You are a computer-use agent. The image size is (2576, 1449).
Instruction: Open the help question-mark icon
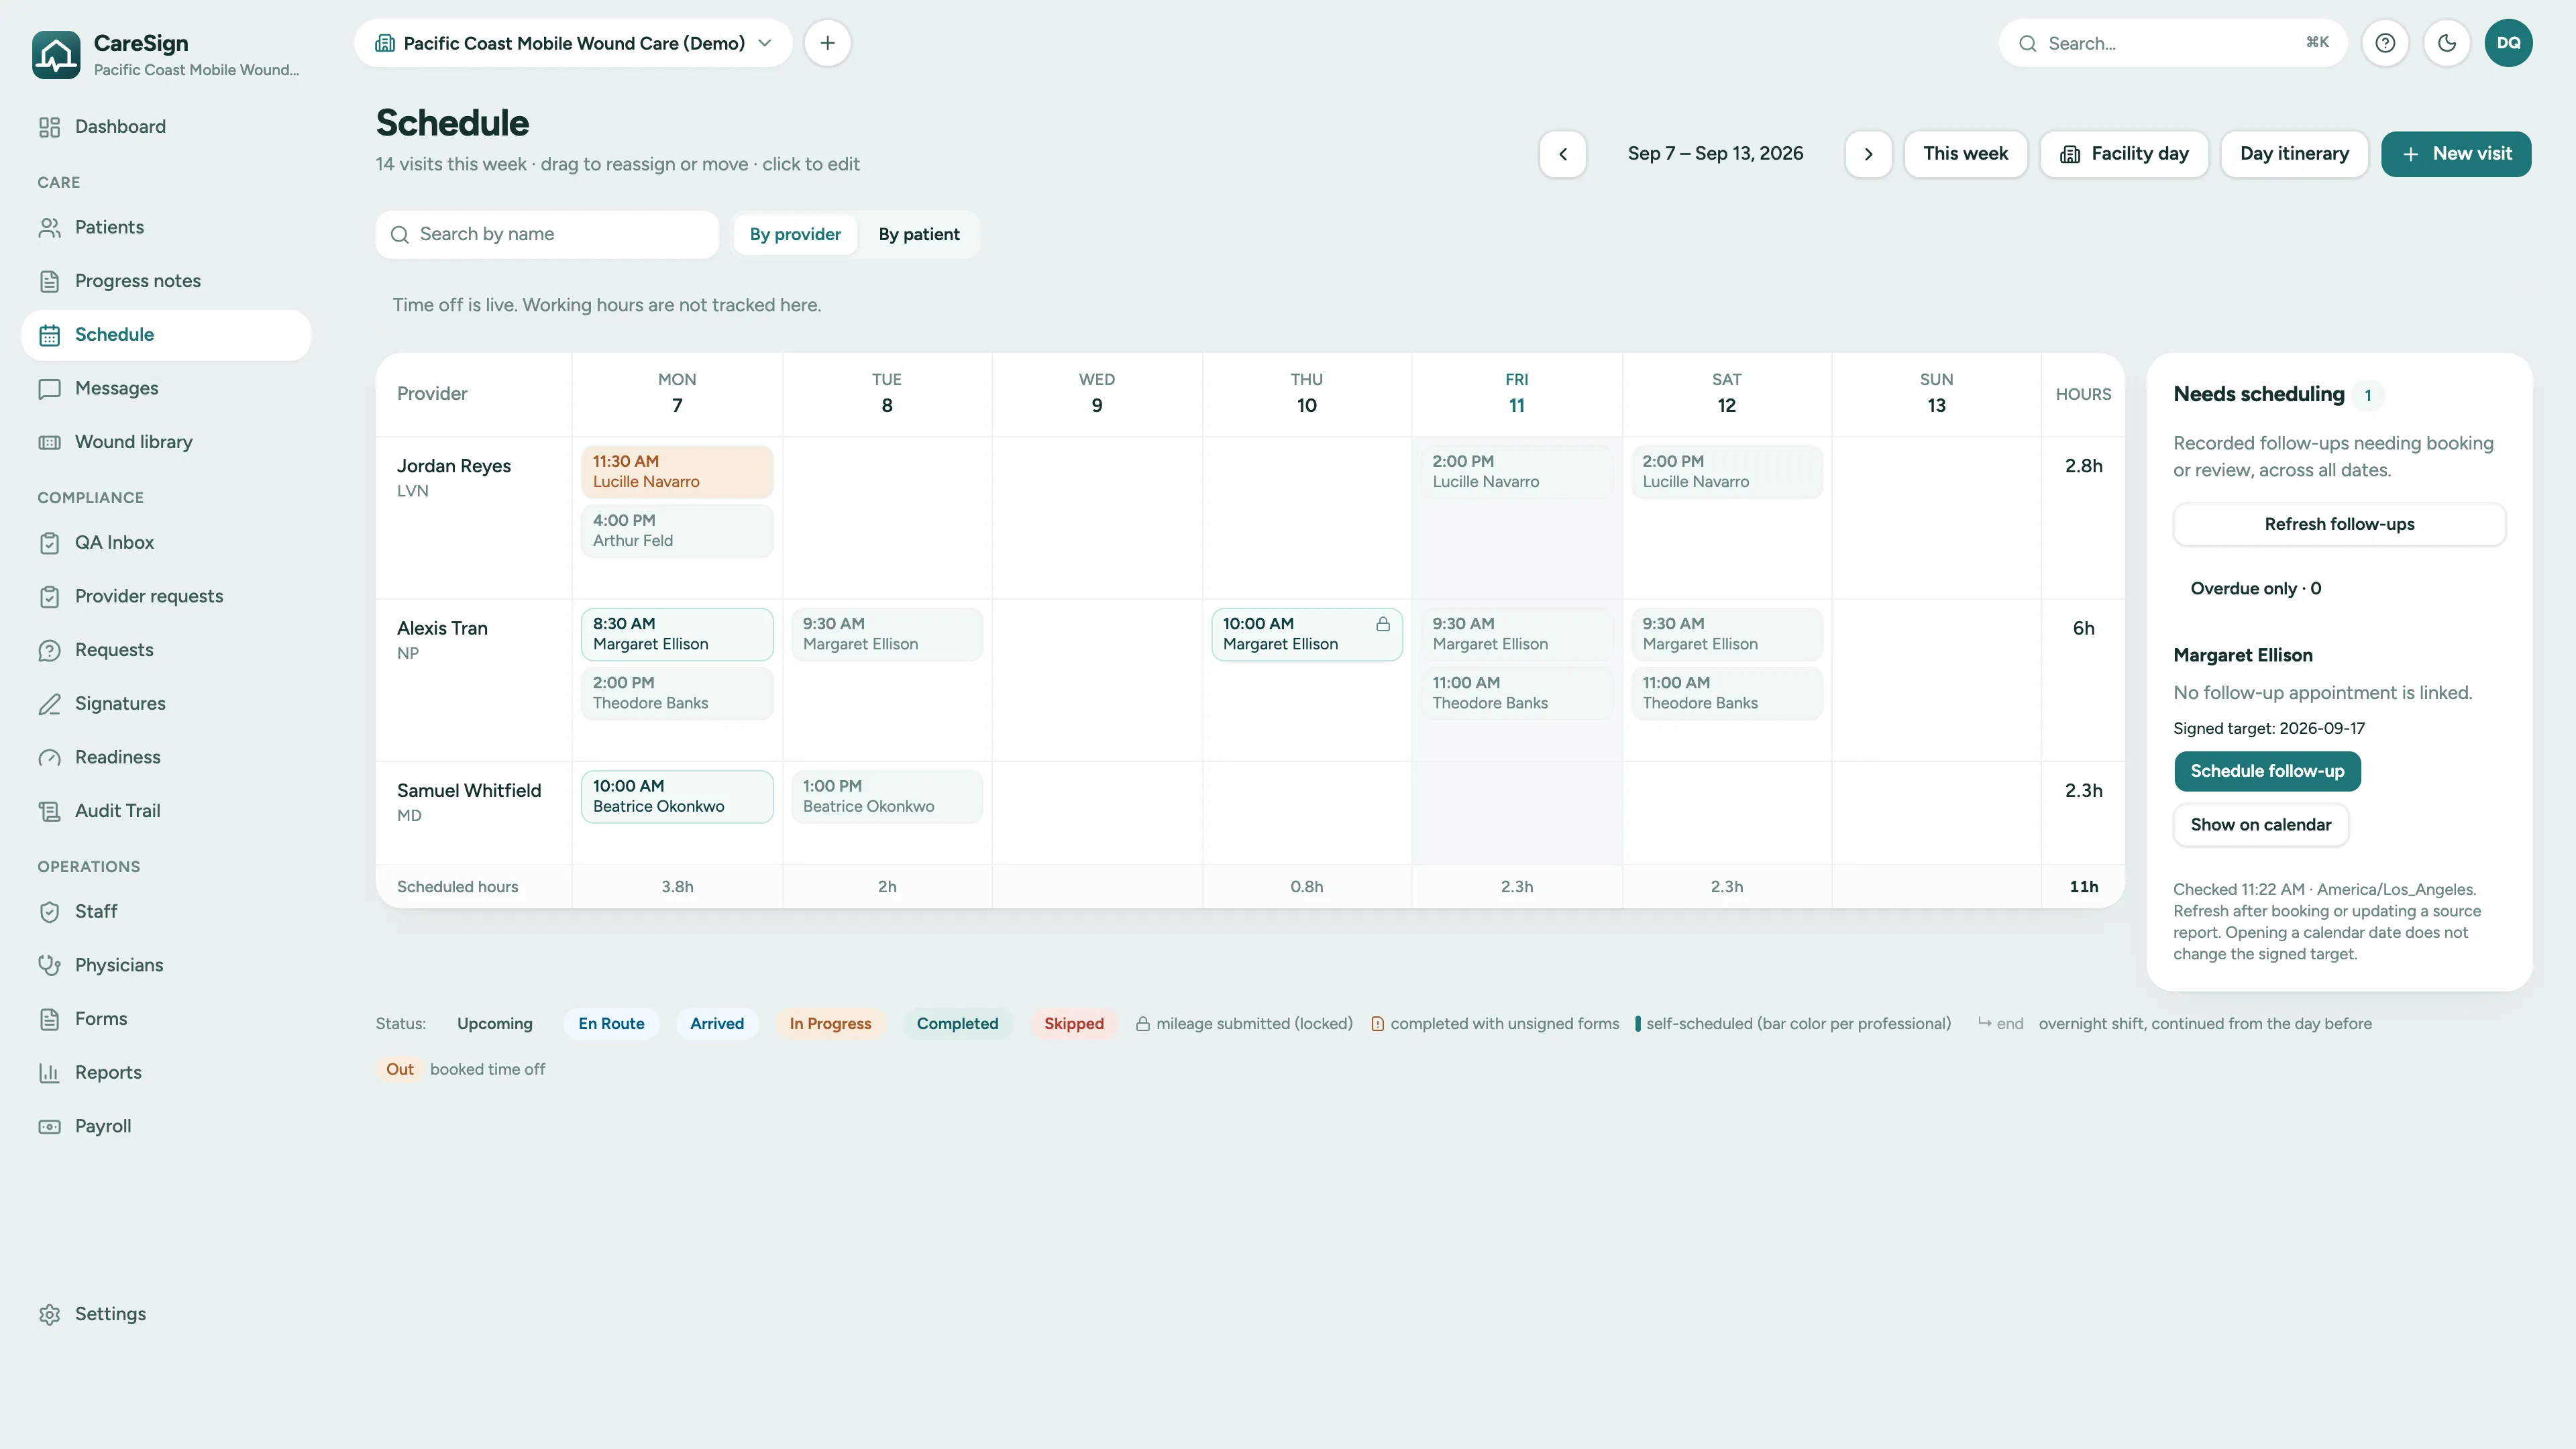pos(2385,43)
